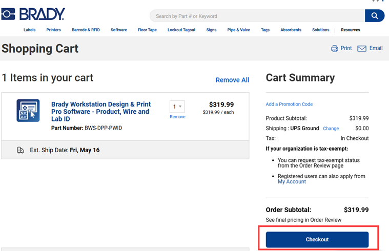Click the shipping truck icon near Est. Ship Date
The image size is (389, 251).
coord(21,150)
